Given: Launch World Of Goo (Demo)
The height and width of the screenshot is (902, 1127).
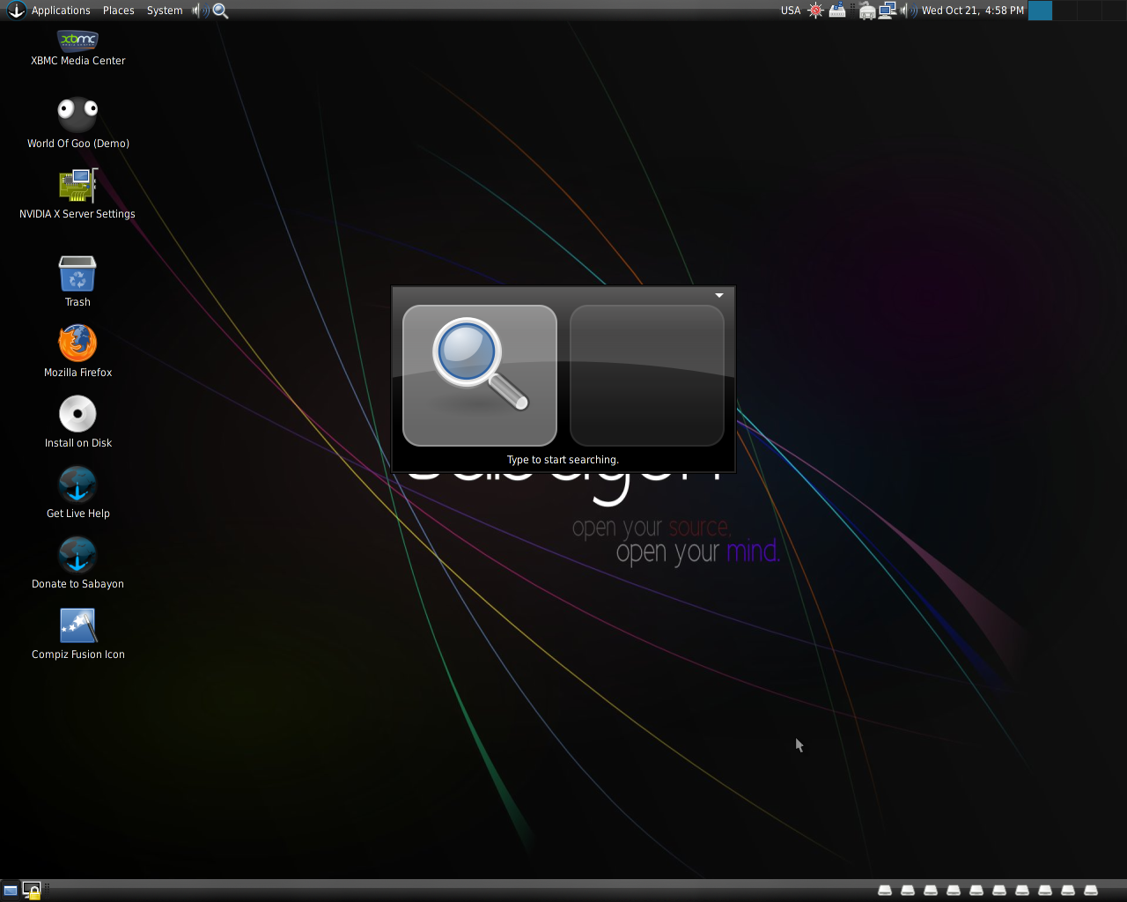Looking at the screenshot, I should coord(77,115).
